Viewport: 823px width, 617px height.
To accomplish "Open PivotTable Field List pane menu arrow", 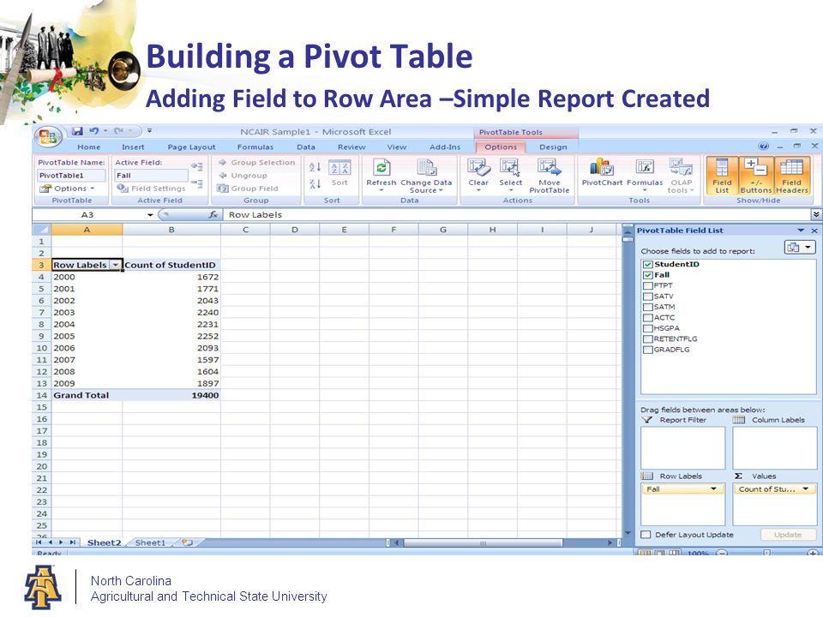I will click(801, 231).
